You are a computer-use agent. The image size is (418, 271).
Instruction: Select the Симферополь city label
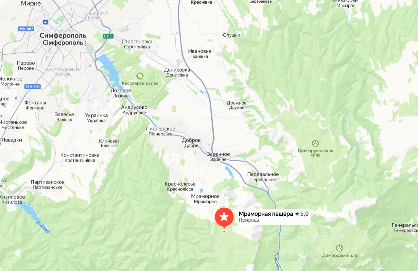coord(63,35)
